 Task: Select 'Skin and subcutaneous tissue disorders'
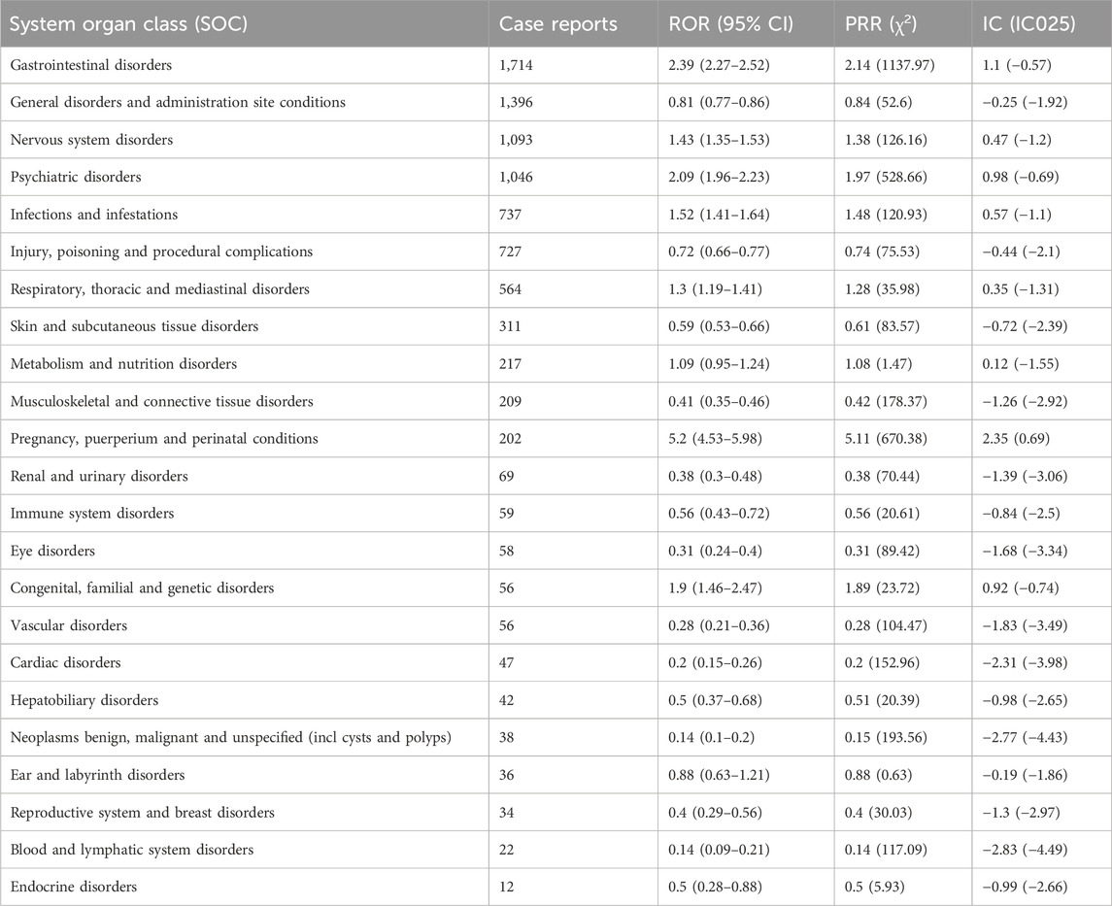[x=134, y=326]
